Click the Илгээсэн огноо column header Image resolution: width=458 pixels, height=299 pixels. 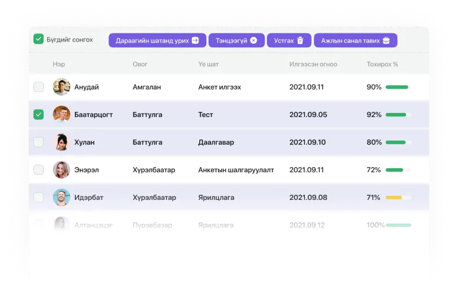[x=313, y=64]
